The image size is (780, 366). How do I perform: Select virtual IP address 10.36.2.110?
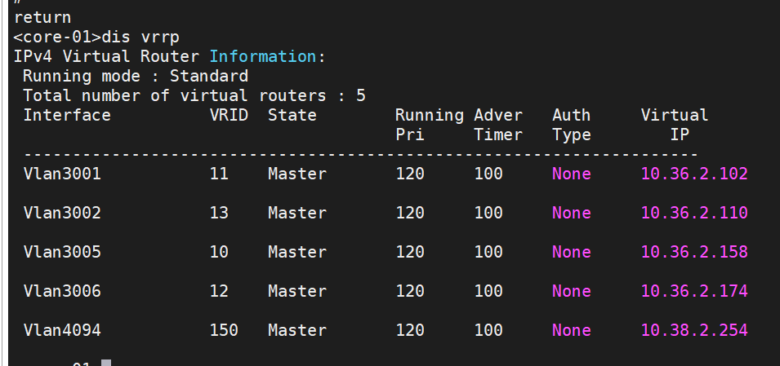pyautogui.click(x=694, y=213)
